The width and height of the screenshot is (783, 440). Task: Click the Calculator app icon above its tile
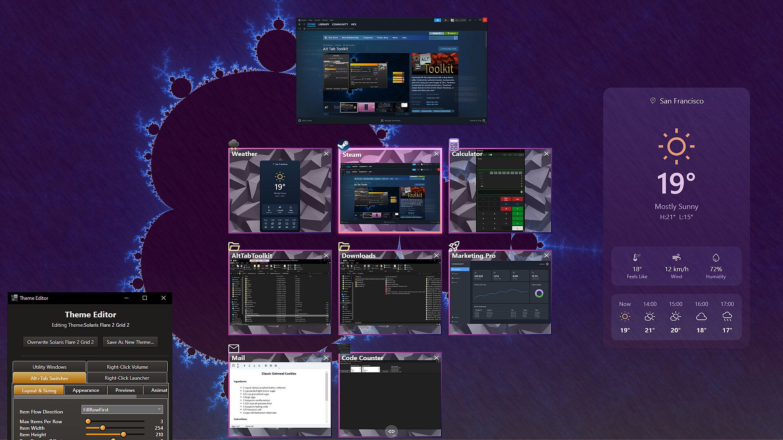point(454,144)
